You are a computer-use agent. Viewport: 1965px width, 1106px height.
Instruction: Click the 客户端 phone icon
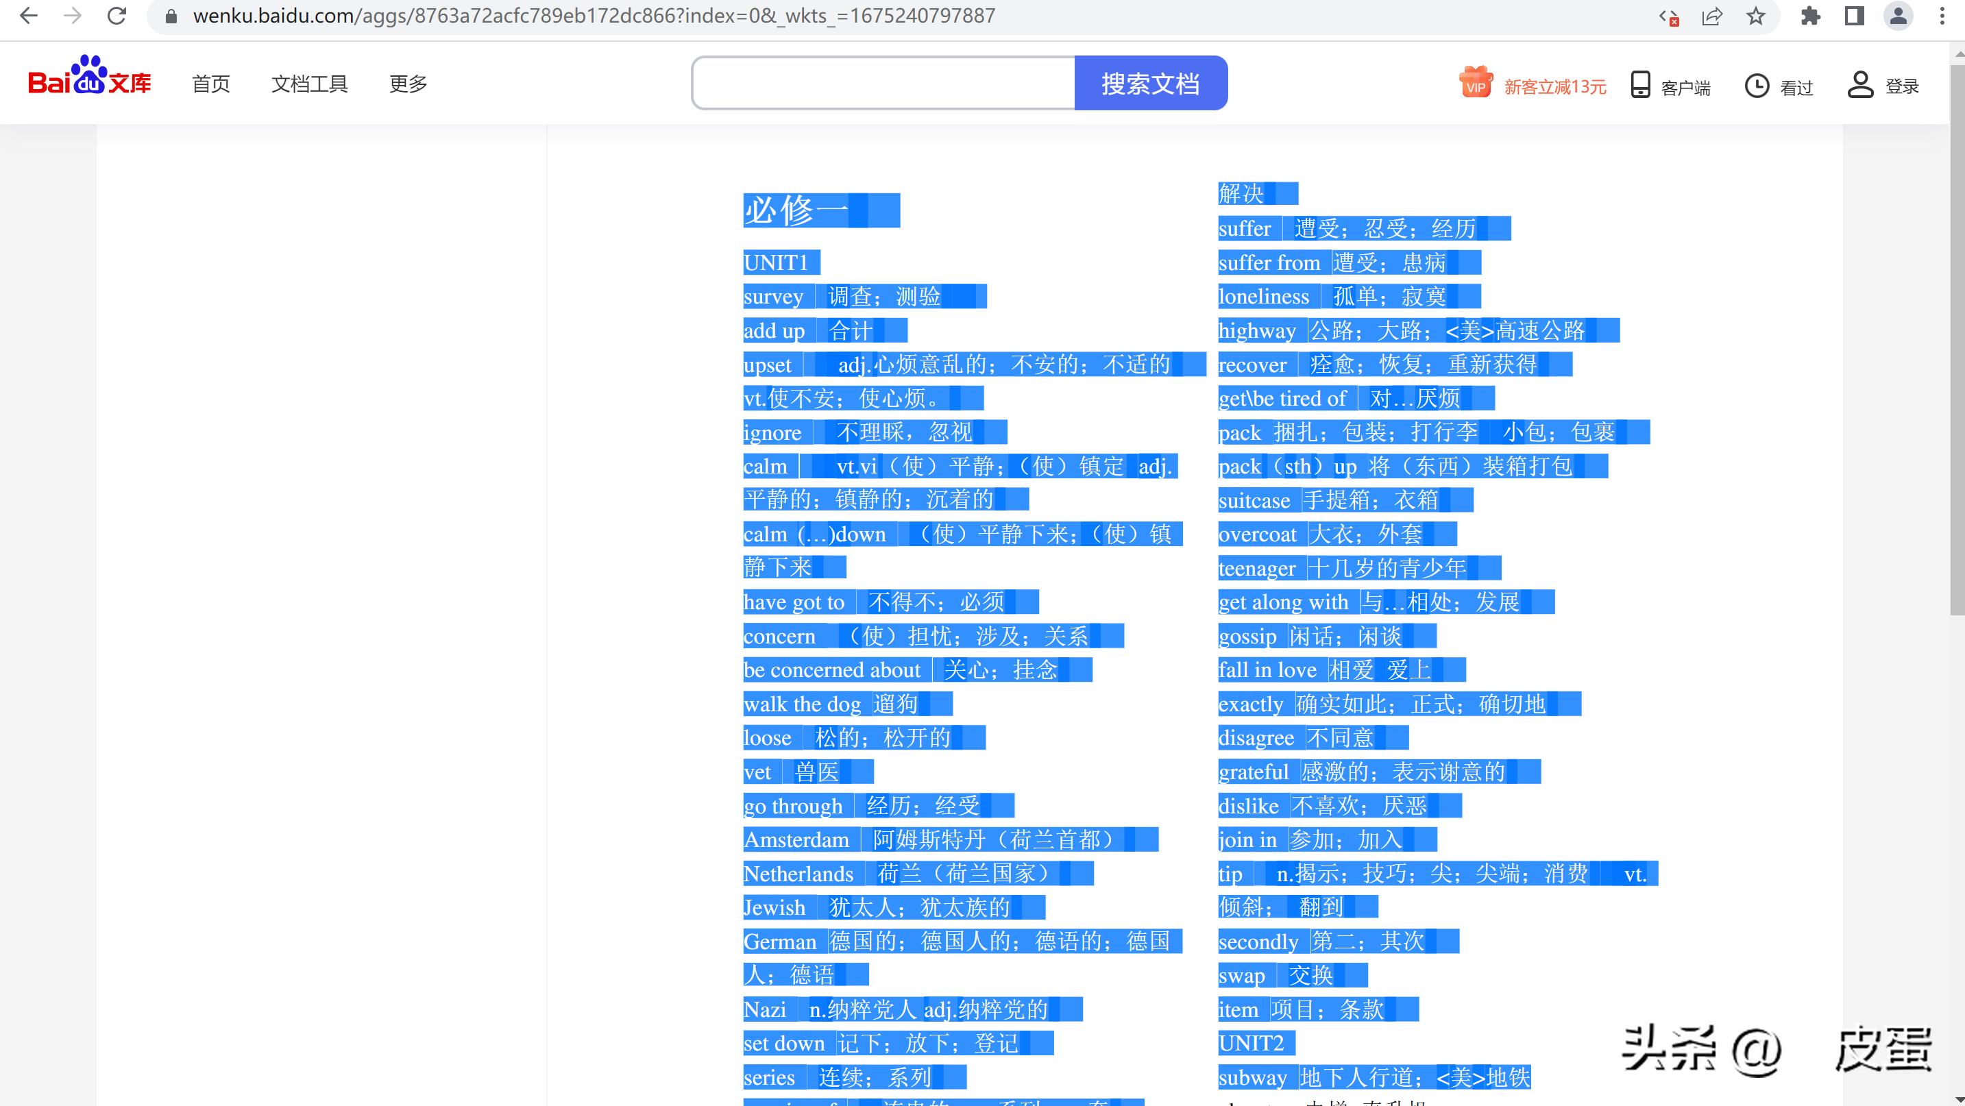[1640, 85]
